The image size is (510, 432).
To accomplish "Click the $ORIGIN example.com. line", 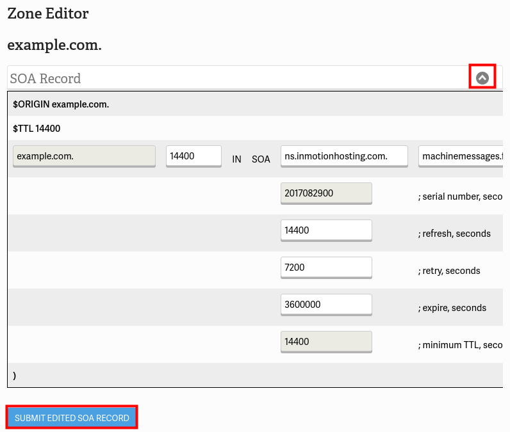I will pos(61,104).
